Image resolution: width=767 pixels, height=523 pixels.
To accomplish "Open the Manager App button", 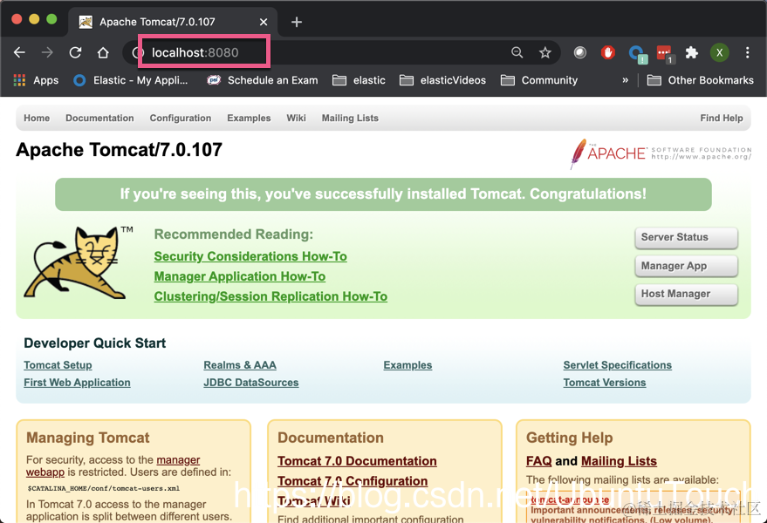I will point(687,266).
